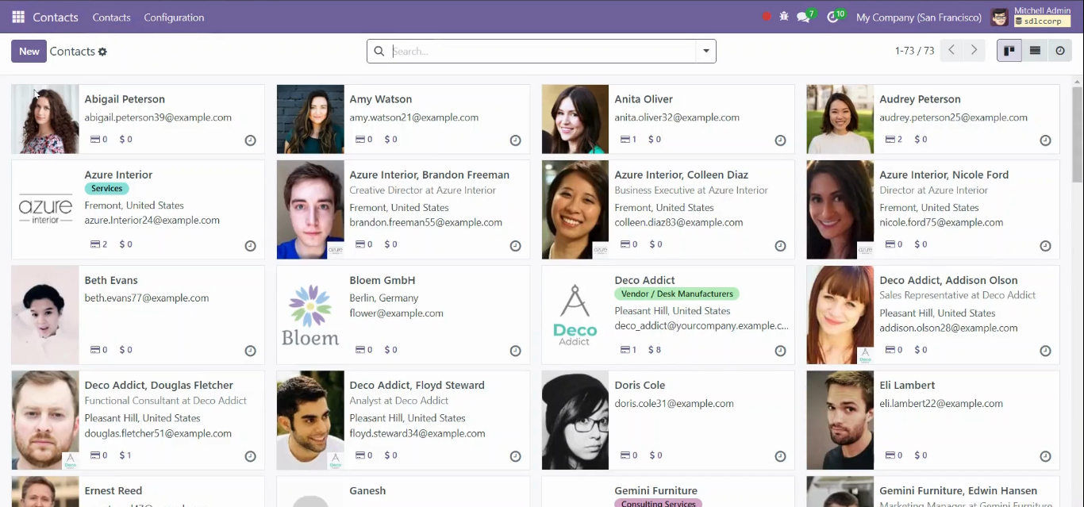Open activity clock on Abigail Peterson card
The height and width of the screenshot is (507, 1084).
pos(250,140)
